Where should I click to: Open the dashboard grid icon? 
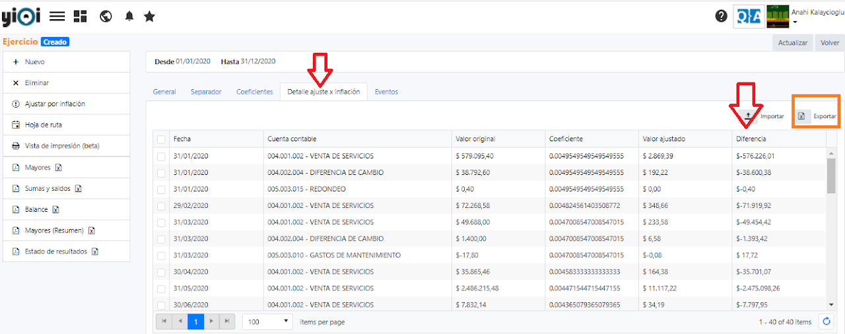click(81, 17)
